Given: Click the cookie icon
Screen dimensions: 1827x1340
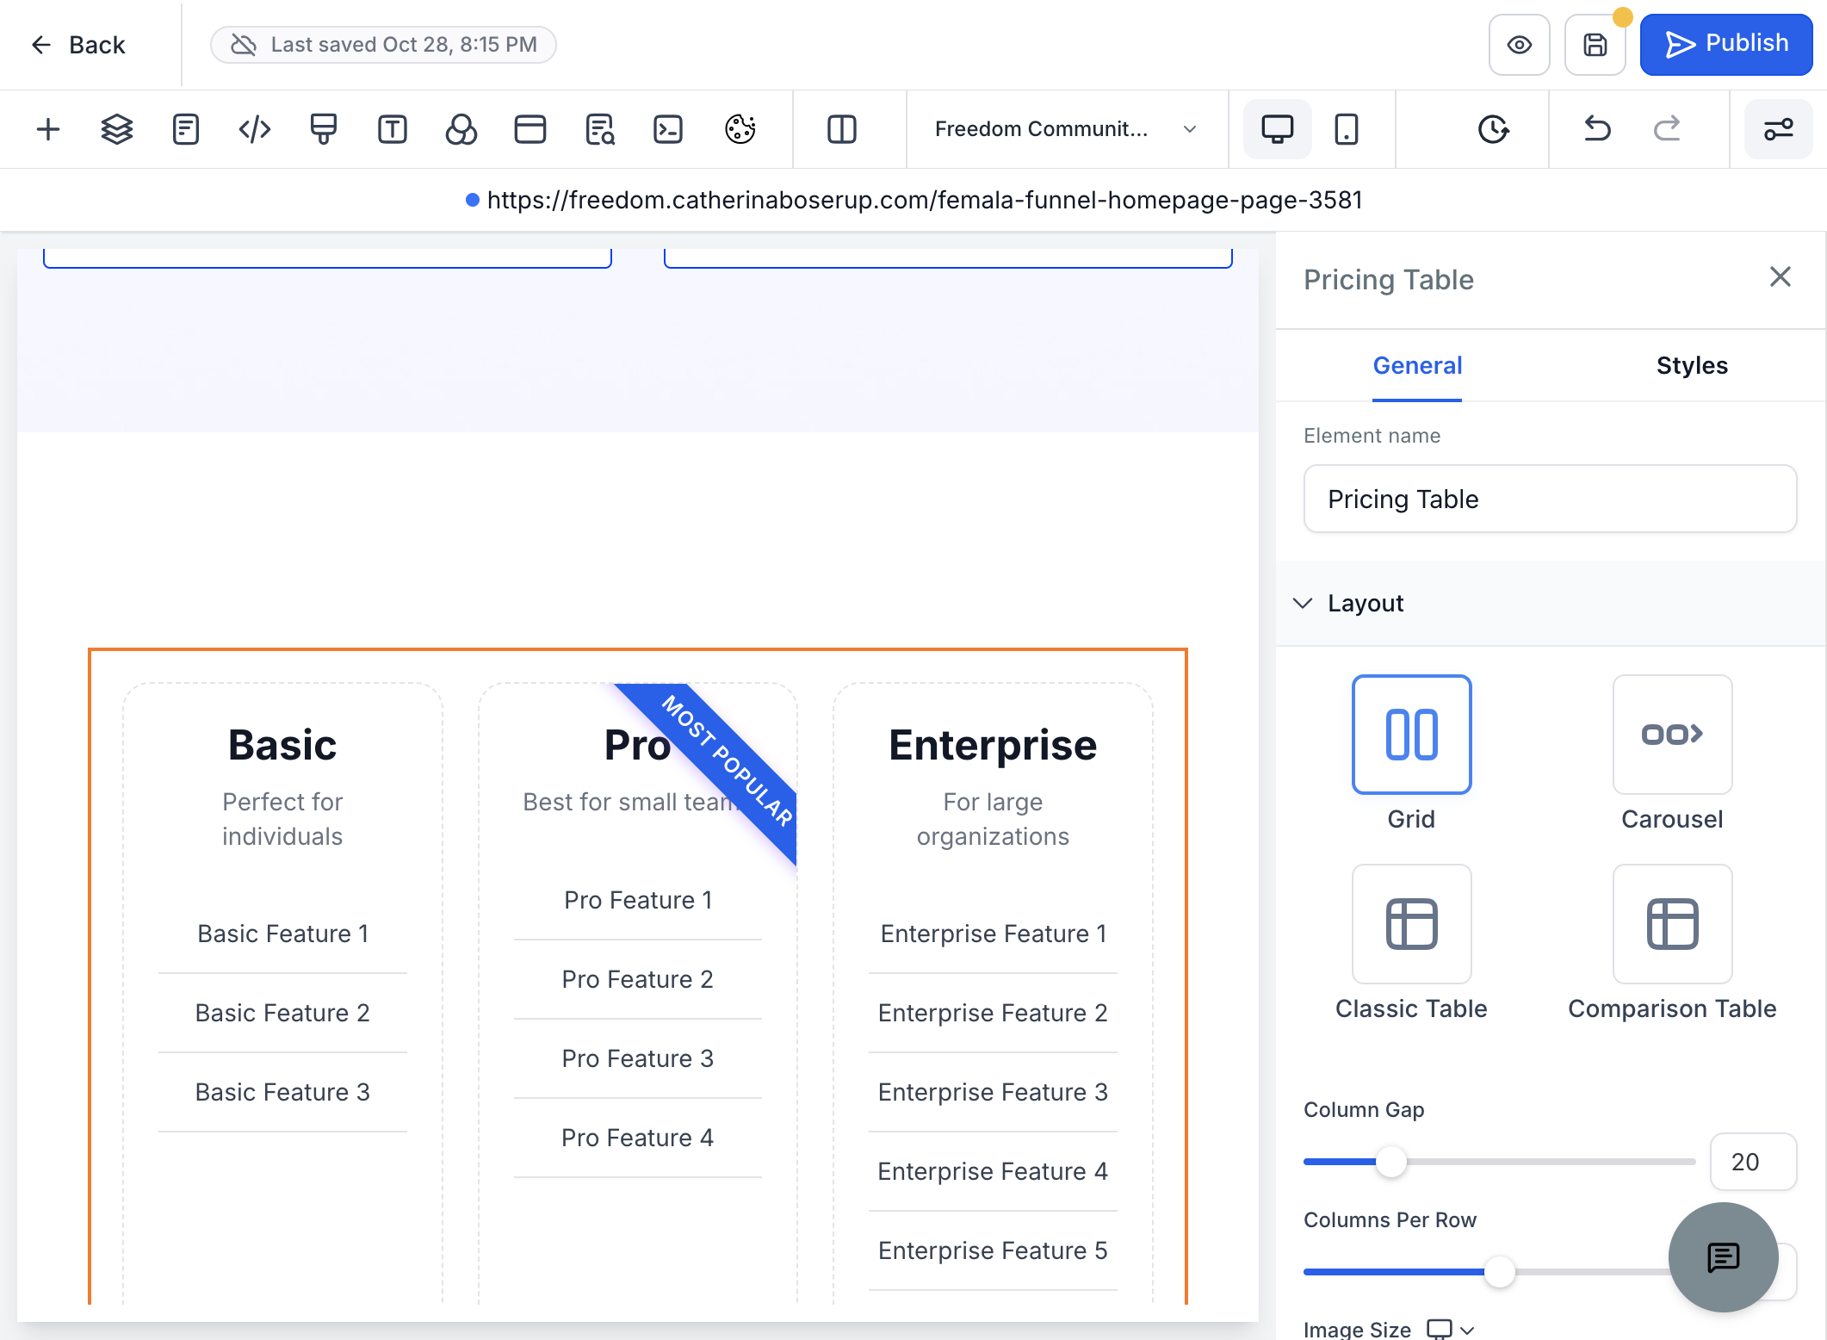Looking at the screenshot, I should [x=740, y=129].
